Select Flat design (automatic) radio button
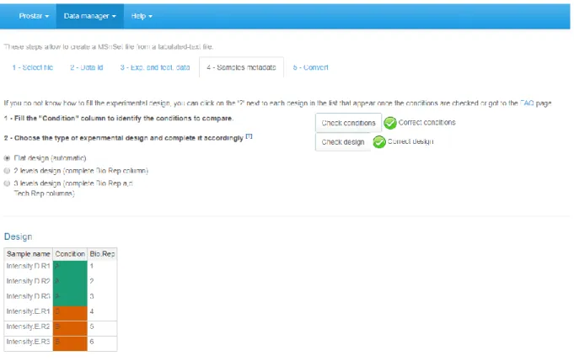The image size is (574, 361). pyautogui.click(x=7, y=158)
